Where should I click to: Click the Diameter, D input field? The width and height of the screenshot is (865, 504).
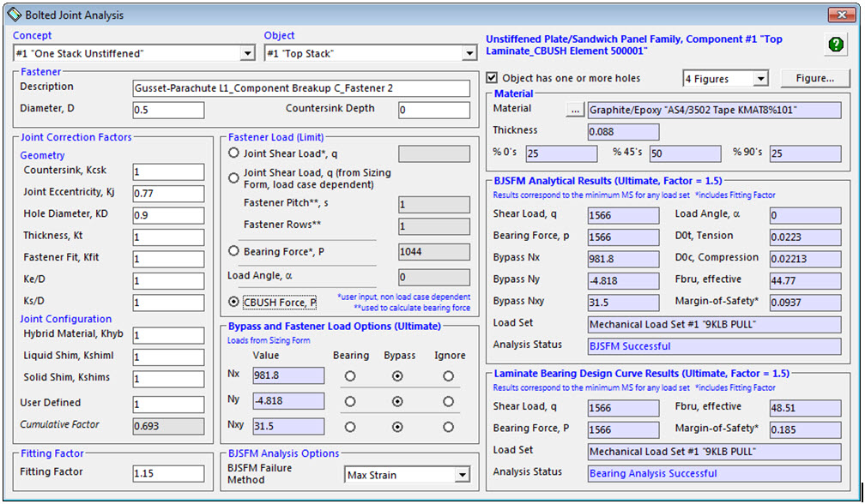click(168, 110)
